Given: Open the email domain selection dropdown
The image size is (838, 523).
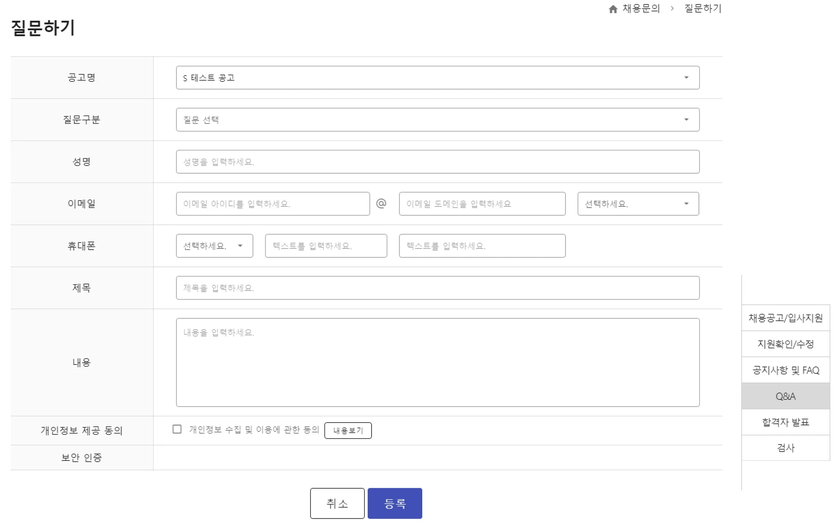Looking at the screenshot, I should [638, 204].
